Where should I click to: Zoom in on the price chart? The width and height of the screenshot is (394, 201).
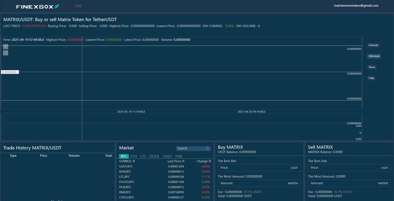click(x=5, y=47)
